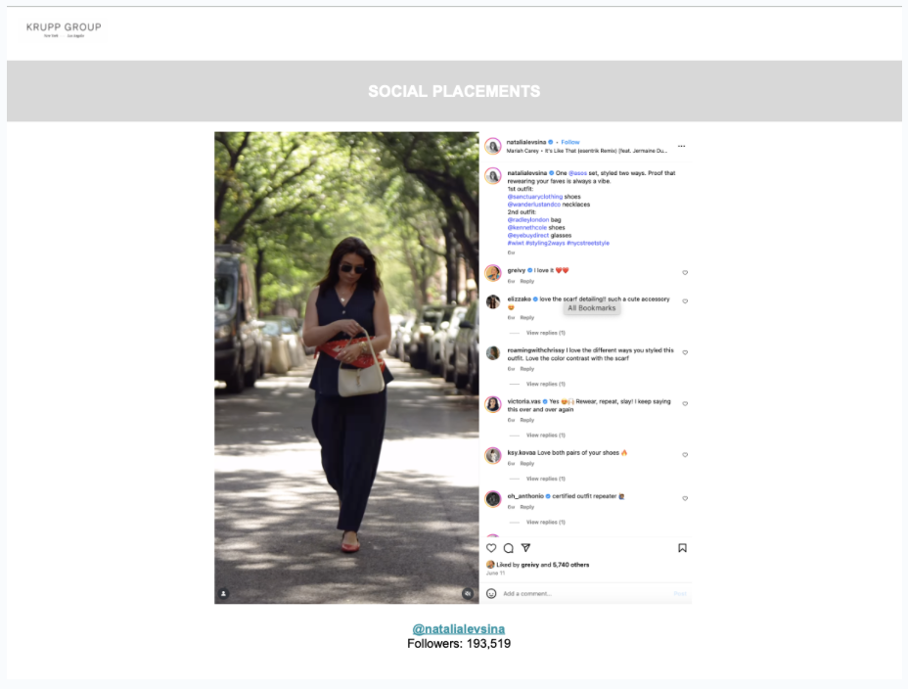Toggle like on elizzako's comment heart
Viewport: 908px width, 689px height.
(x=686, y=300)
